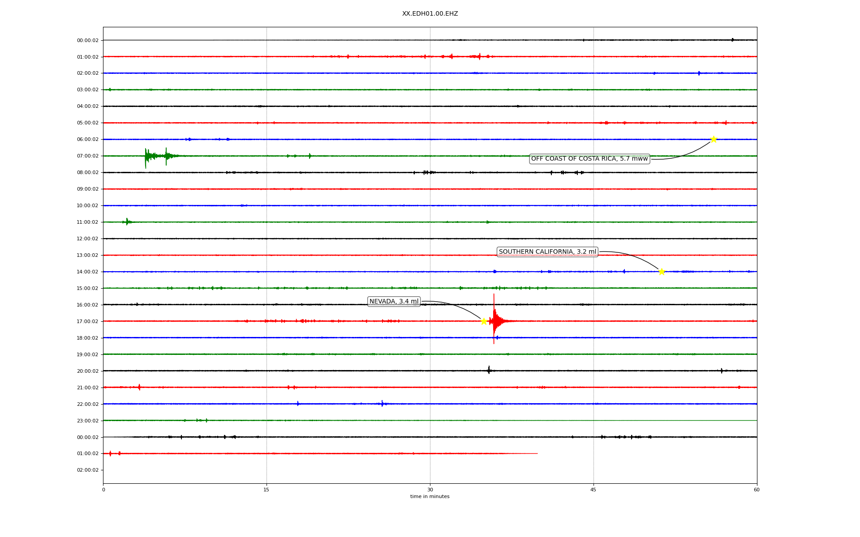This screenshot has width=860, height=537.
Task: Click the blue spike on 22:00:02 trace
Action: (382, 404)
